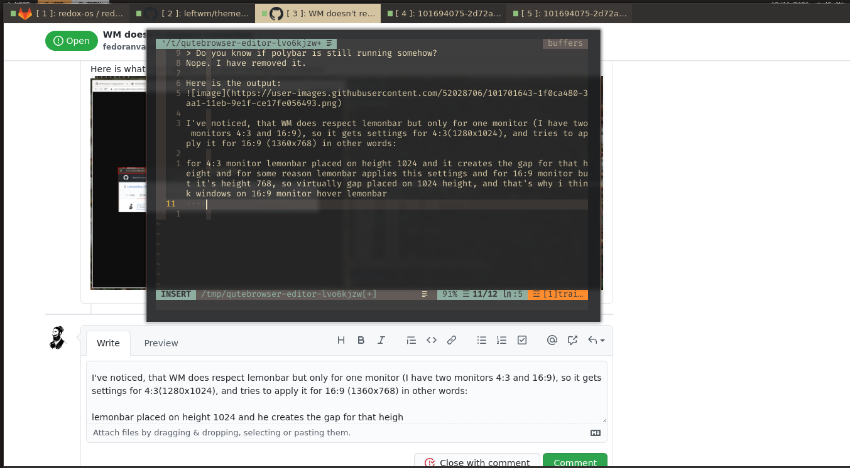
Task: Select the Write tab
Action: click(x=107, y=343)
